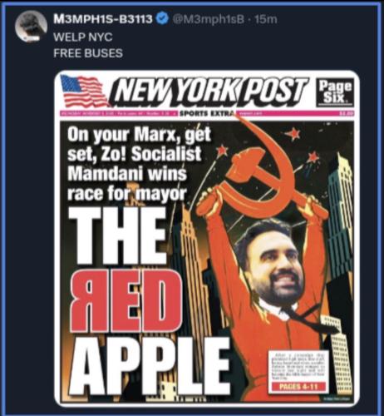Viewport: 384px width, 416px height.
Task: Click the SPORTS EXTRA label
Action: (207, 113)
